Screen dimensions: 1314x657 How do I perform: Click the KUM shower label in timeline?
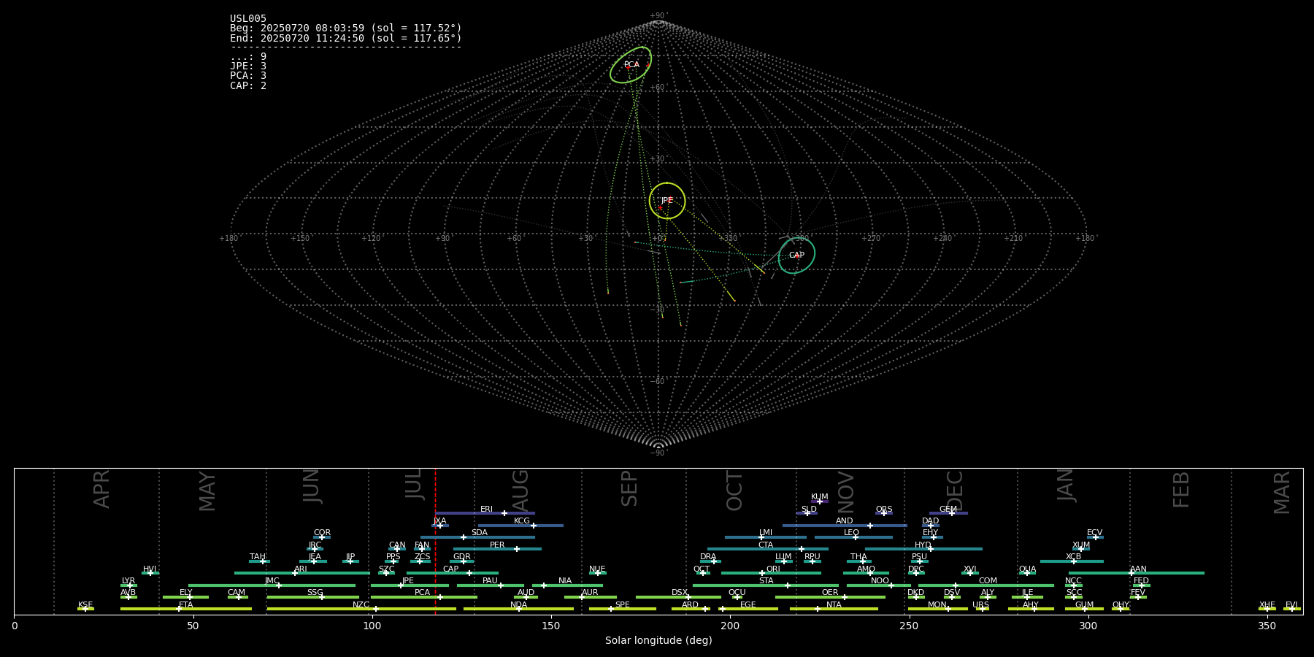tap(820, 496)
